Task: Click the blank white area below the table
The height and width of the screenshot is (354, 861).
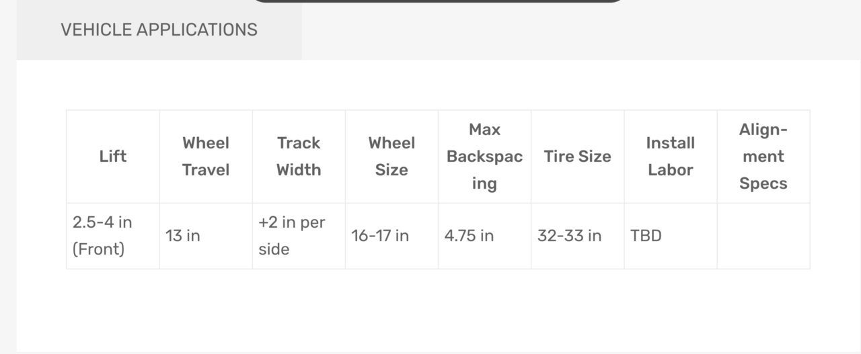Action: 438,309
